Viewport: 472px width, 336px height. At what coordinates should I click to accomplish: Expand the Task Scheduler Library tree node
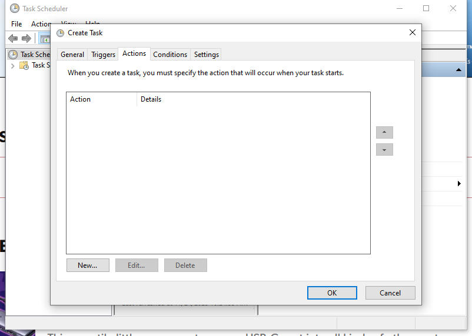pyautogui.click(x=13, y=65)
